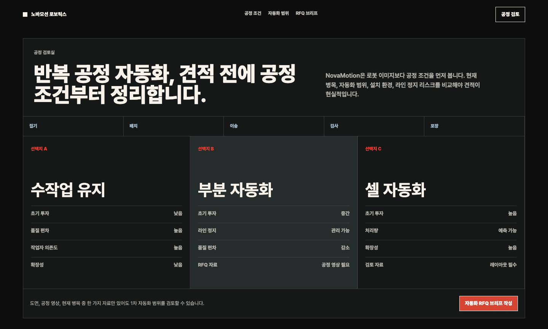Click the 선택지 C label

click(373, 149)
